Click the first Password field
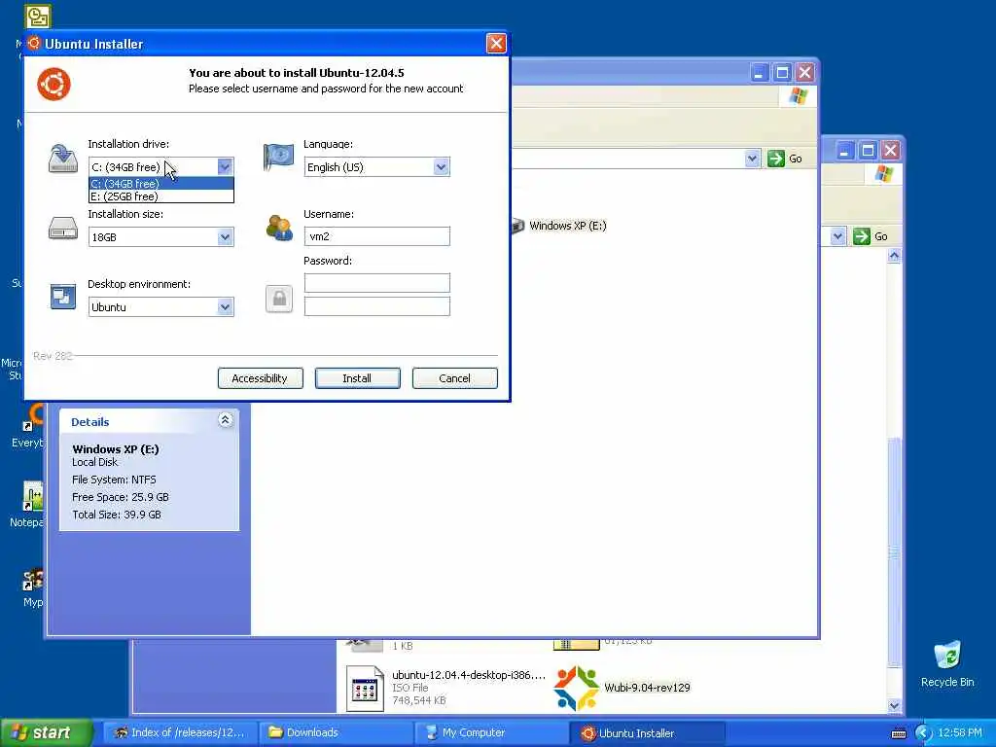996x747 pixels. point(376,283)
